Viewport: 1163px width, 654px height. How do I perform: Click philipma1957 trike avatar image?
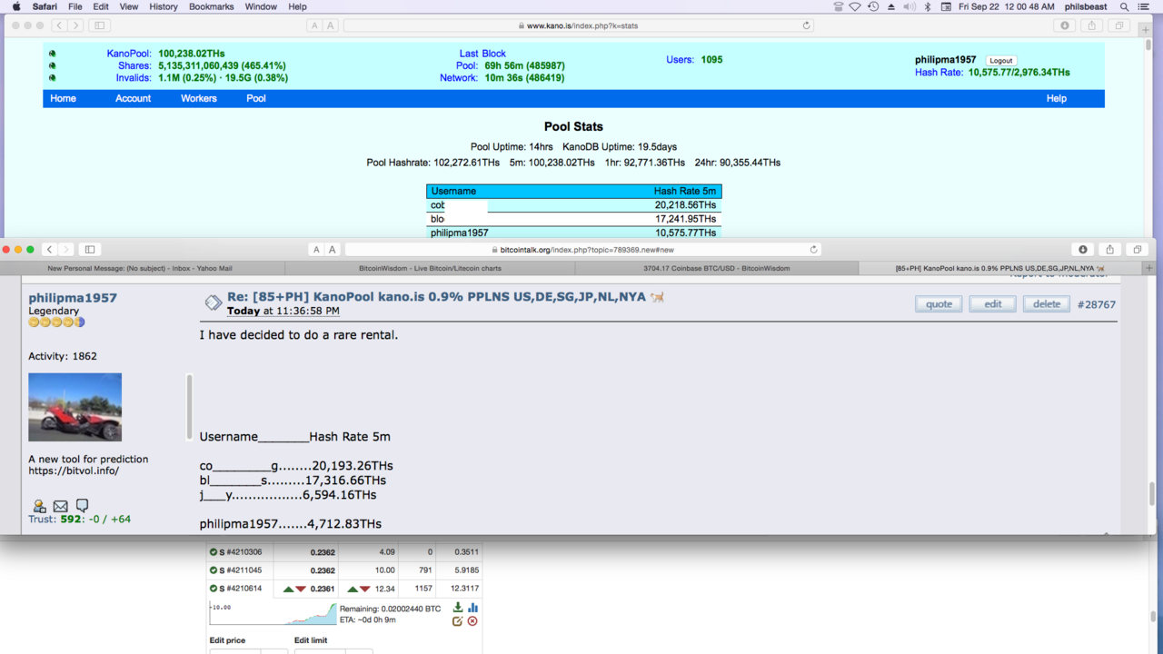coord(75,407)
